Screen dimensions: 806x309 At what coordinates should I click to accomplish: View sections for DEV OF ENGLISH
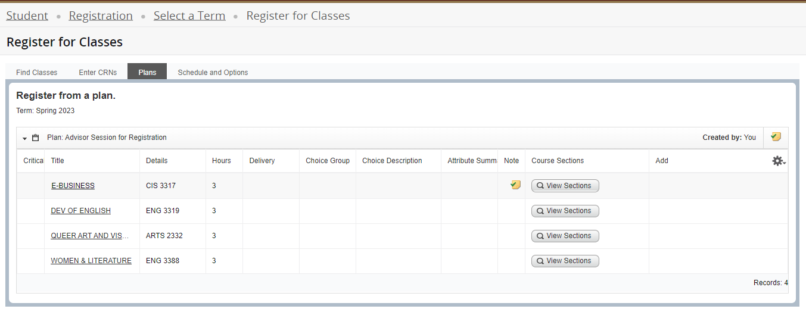(x=565, y=211)
